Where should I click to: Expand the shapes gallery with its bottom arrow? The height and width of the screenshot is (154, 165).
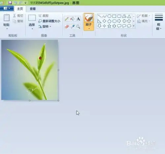[x=134, y=26]
